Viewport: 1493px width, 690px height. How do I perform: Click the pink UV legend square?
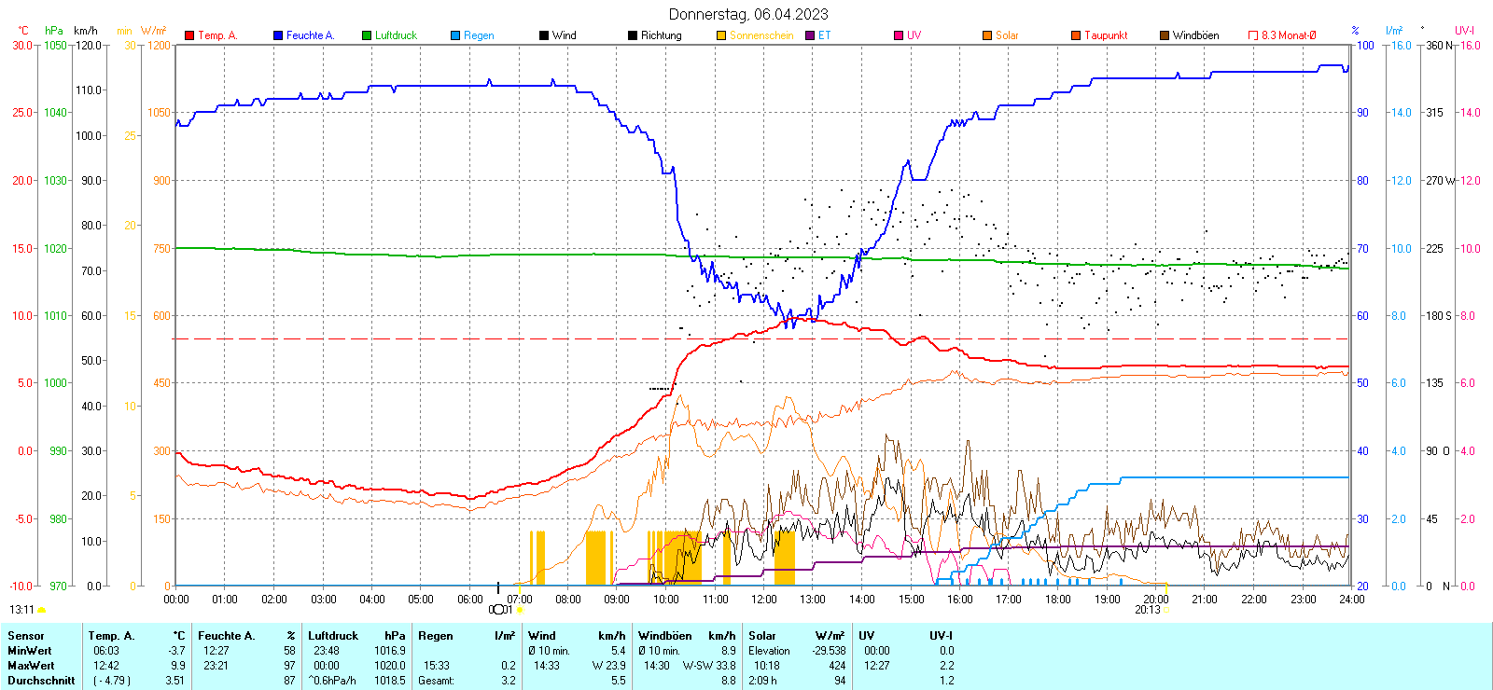[x=899, y=35]
